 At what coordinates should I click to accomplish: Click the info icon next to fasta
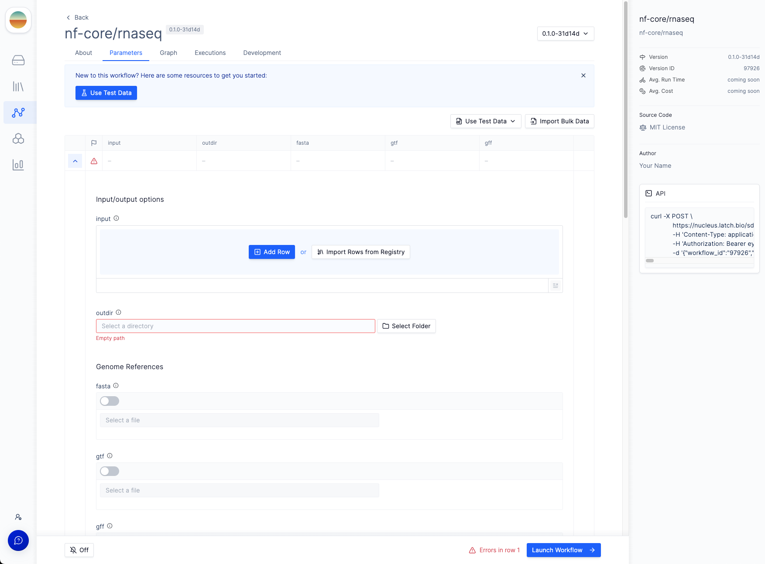116,386
